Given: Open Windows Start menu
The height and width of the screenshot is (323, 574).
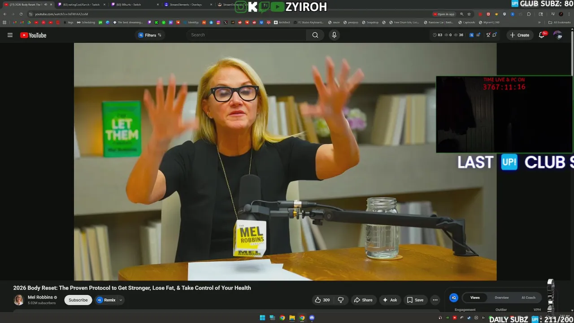Looking at the screenshot, I should pyautogui.click(x=262, y=318).
